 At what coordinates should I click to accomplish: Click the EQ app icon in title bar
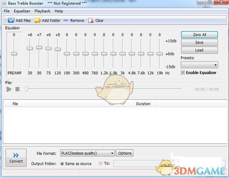point(4,3)
